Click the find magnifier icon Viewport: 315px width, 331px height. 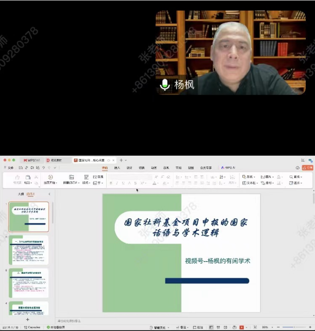291,177
